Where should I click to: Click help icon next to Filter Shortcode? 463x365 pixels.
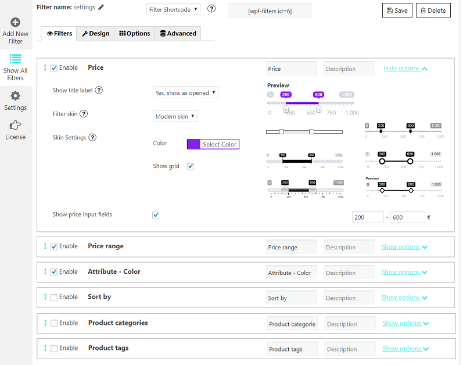[x=211, y=9]
